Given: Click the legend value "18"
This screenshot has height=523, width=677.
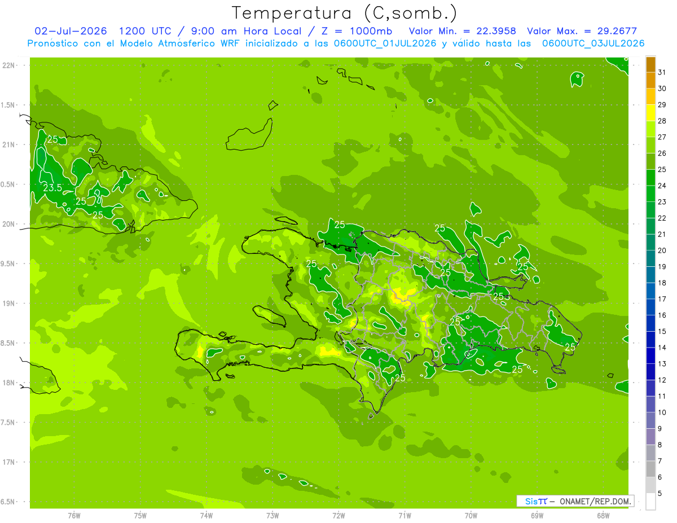Looking at the screenshot, I should click(662, 283).
